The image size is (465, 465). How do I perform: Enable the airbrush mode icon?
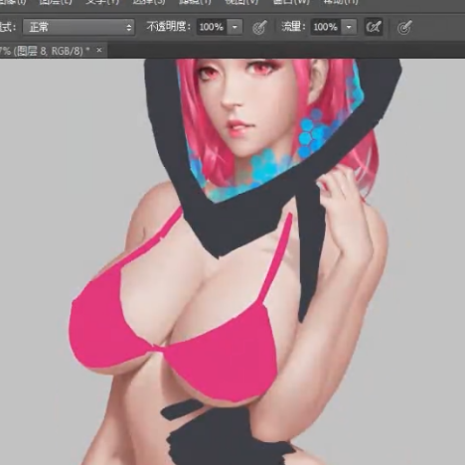tap(374, 27)
